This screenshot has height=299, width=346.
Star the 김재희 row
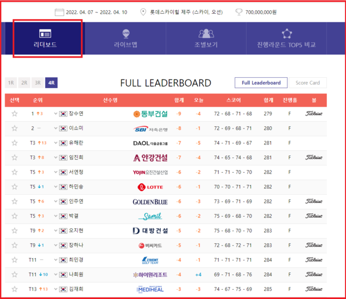(14, 289)
